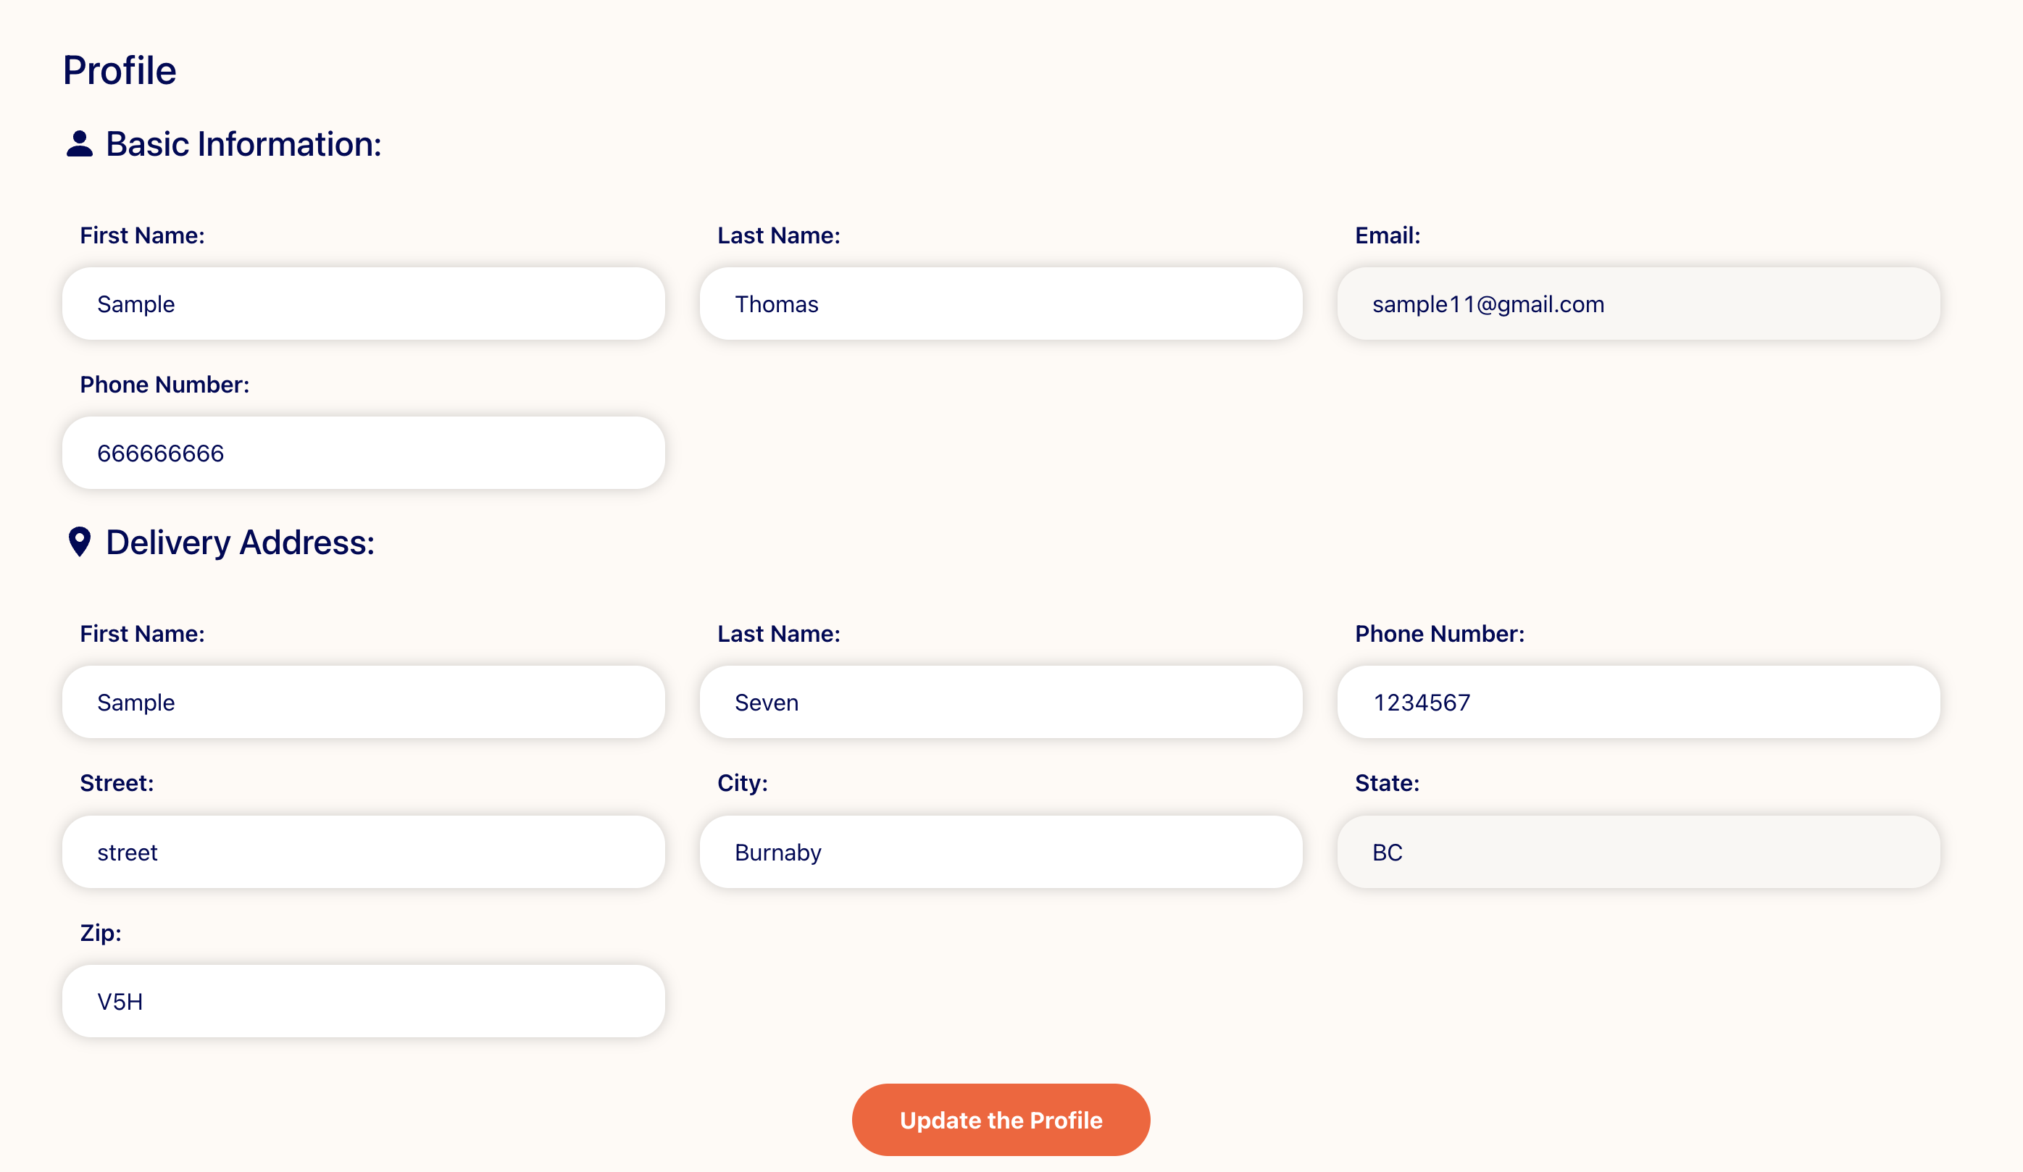Click the Basic Information section heading
This screenshot has height=1172, width=2023.
[x=243, y=144]
